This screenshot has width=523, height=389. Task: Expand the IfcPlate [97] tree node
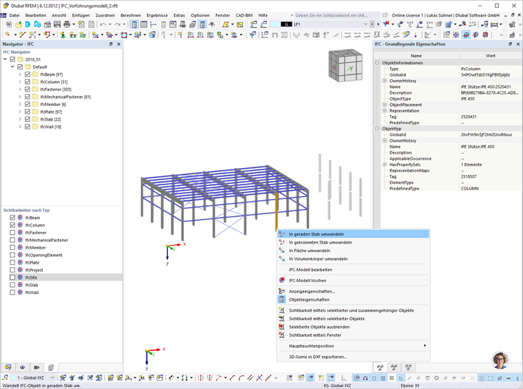point(20,112)
